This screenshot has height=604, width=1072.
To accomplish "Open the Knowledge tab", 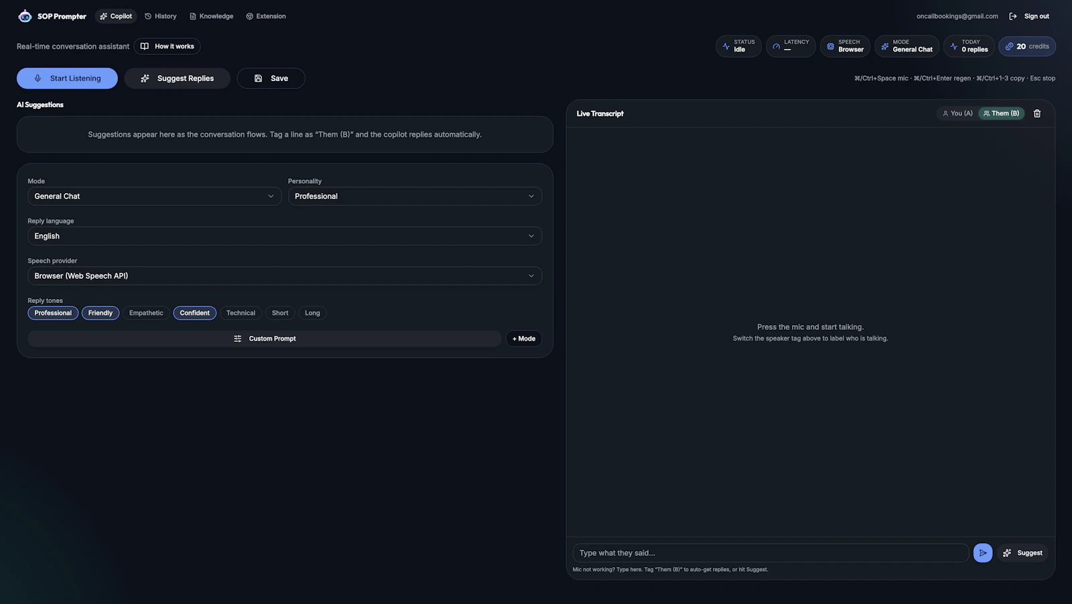I will [211, 16].
